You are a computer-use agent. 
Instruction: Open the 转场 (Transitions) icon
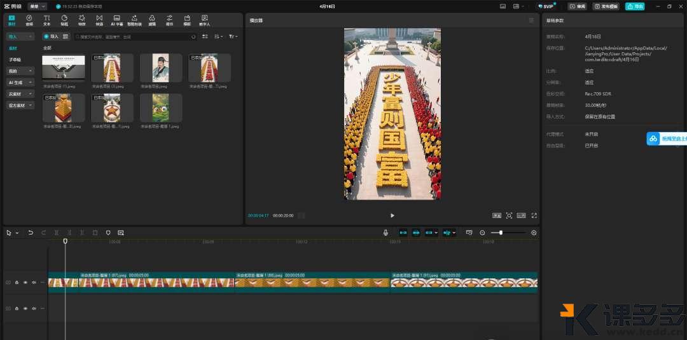click(x=99, y=20)
